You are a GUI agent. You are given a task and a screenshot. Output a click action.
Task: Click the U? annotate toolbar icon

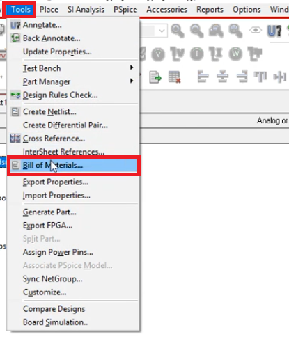pyautogui.click(x=274, y=31)
